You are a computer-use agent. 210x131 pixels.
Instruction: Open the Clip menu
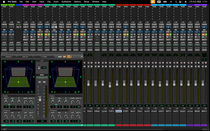click(49, 2)
